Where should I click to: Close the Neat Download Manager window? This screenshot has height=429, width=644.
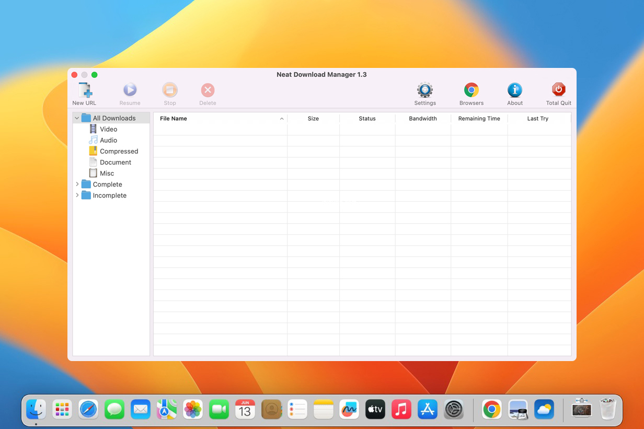74,75
